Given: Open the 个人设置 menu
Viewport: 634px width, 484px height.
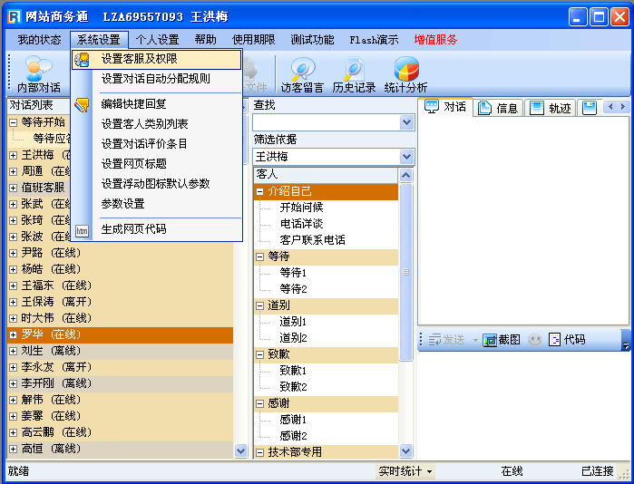Looking at the screenshot, I should tap(157, 40).
